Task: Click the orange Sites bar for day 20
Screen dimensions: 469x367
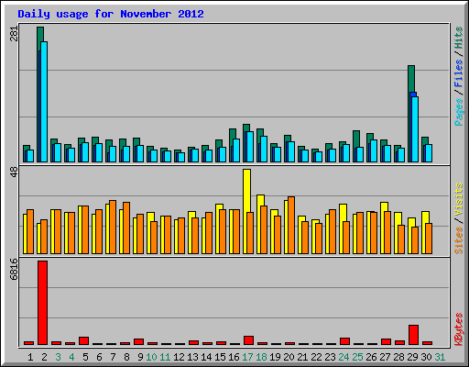Action: click(291, 225)
